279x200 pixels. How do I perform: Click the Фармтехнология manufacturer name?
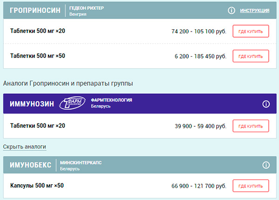(112, 100)
